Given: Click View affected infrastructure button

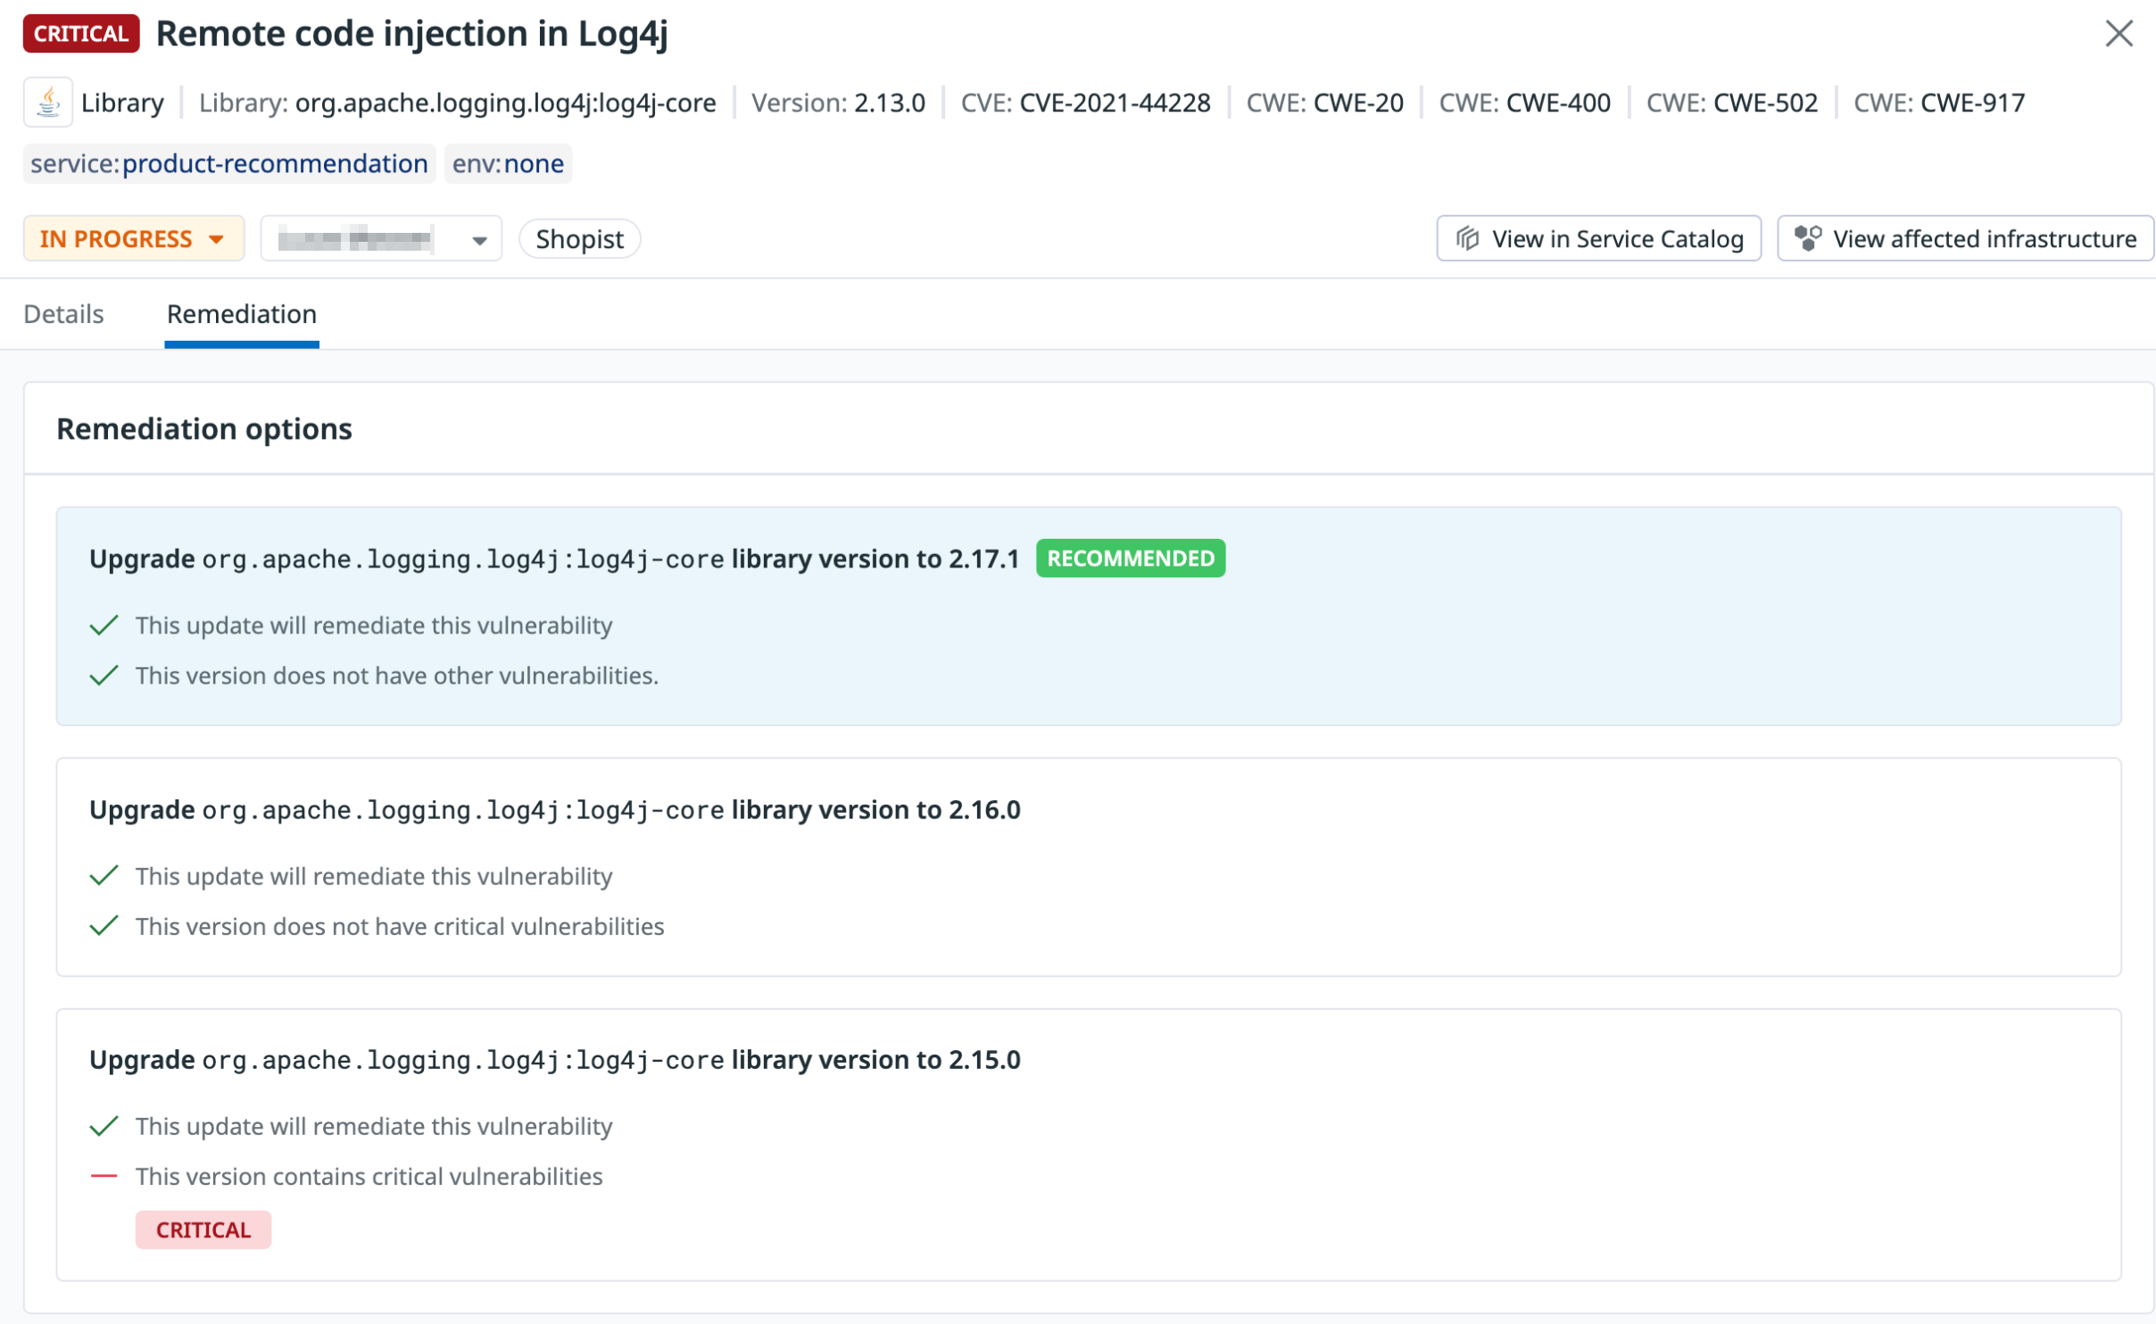Looking at the screenshot, I should pyautogui.click(x=1965, y=239).
